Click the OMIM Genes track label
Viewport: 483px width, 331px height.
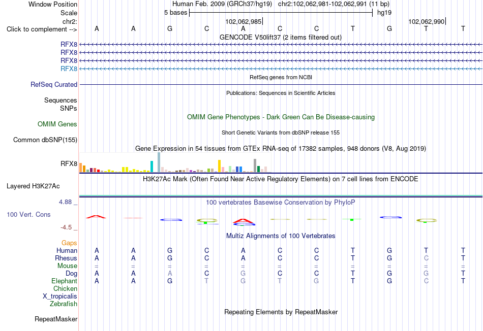(57, 124)
